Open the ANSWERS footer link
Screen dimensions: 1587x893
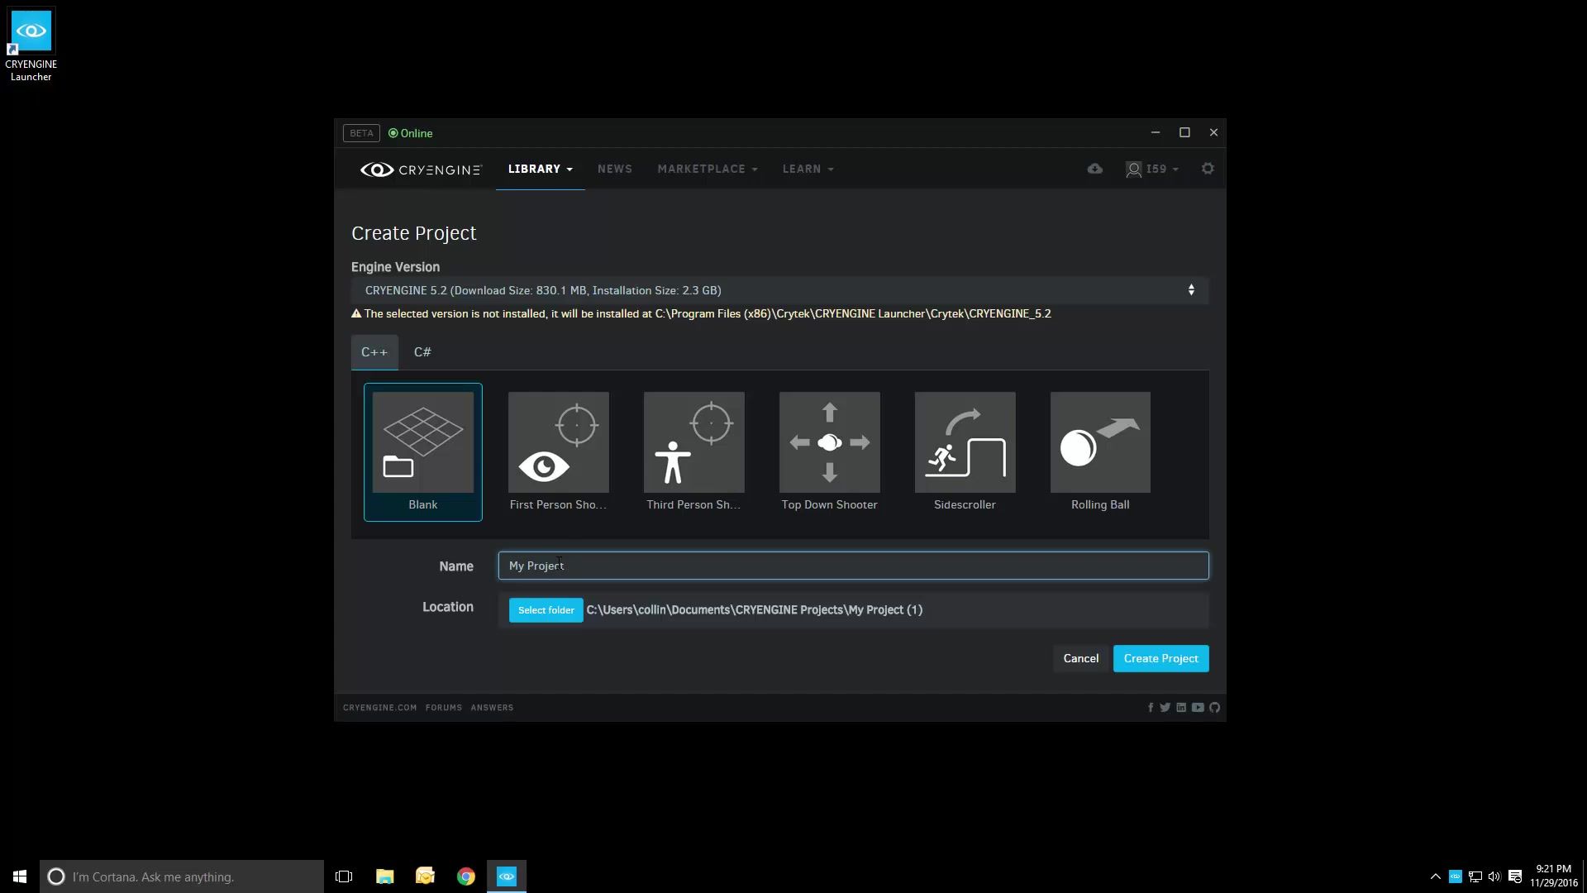pyautogui.click(x=492, y=708)
